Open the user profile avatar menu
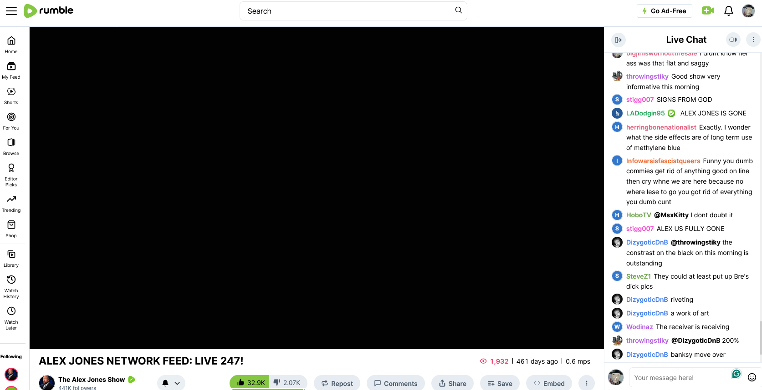The height and width of the screenshot is (390, 762). [x=748, y=11]
